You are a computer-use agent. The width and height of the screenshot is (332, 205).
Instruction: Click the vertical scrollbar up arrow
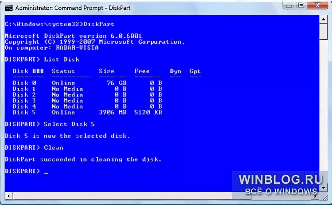(x=323, y=20)
